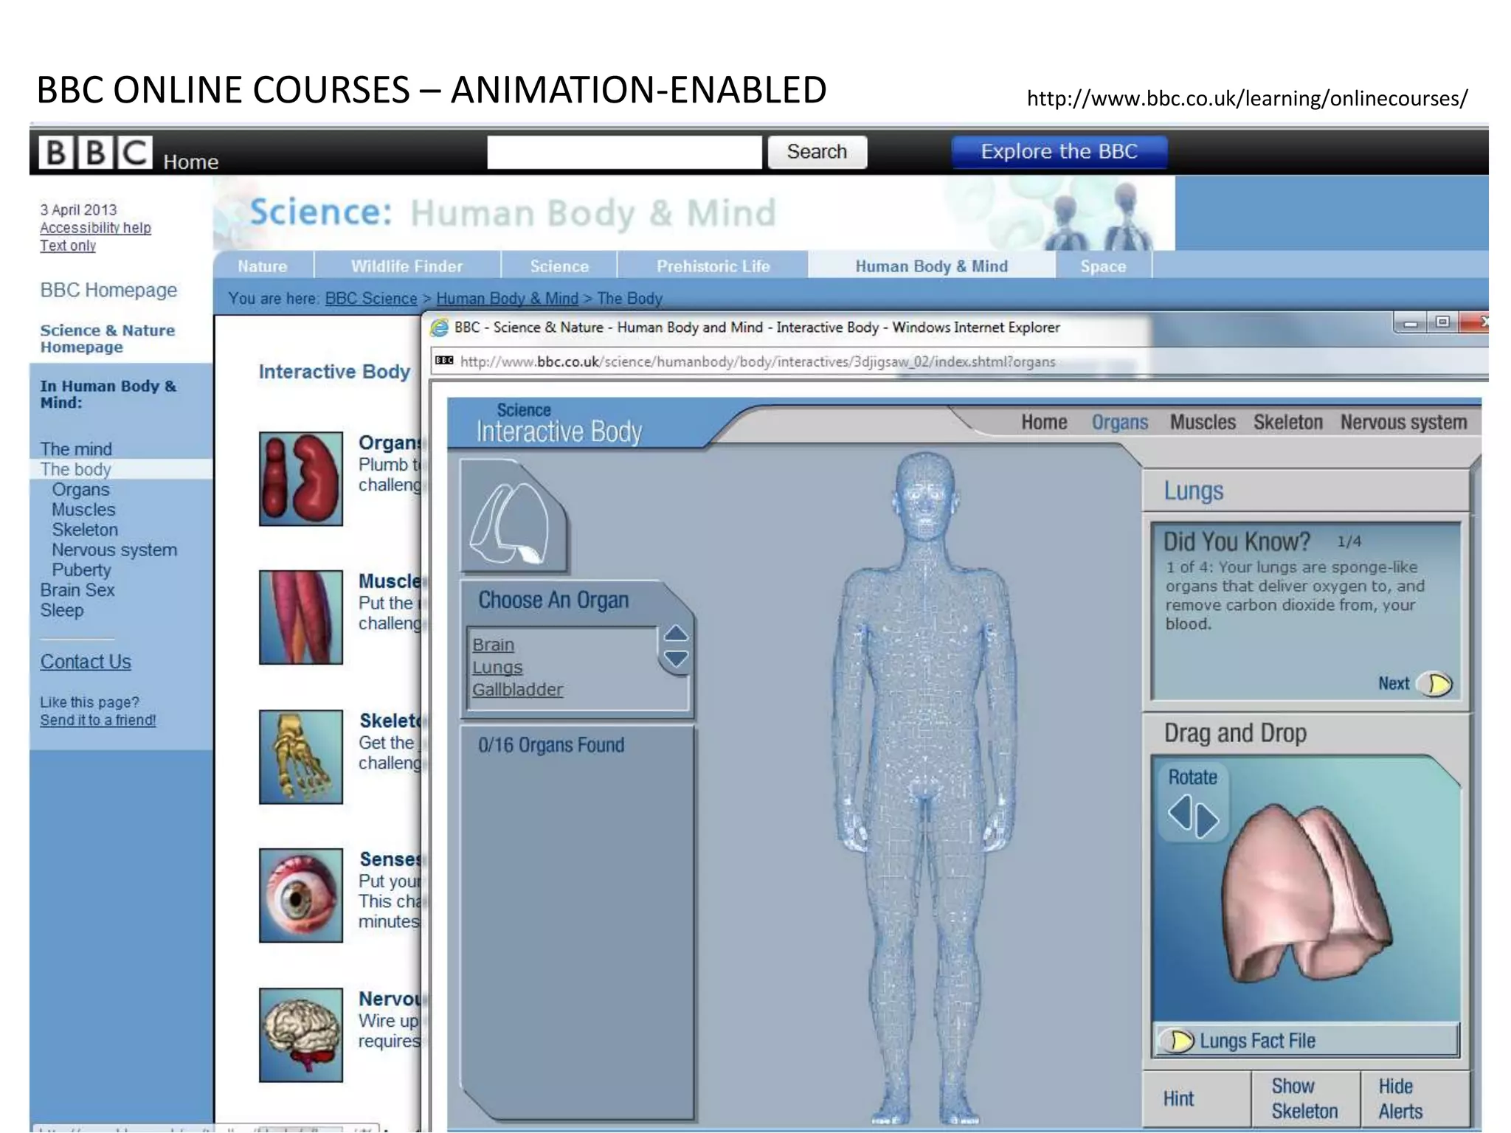
Task: Open Organs in the left sidebar
Action: pyautogui.click(x=80, y=490)
